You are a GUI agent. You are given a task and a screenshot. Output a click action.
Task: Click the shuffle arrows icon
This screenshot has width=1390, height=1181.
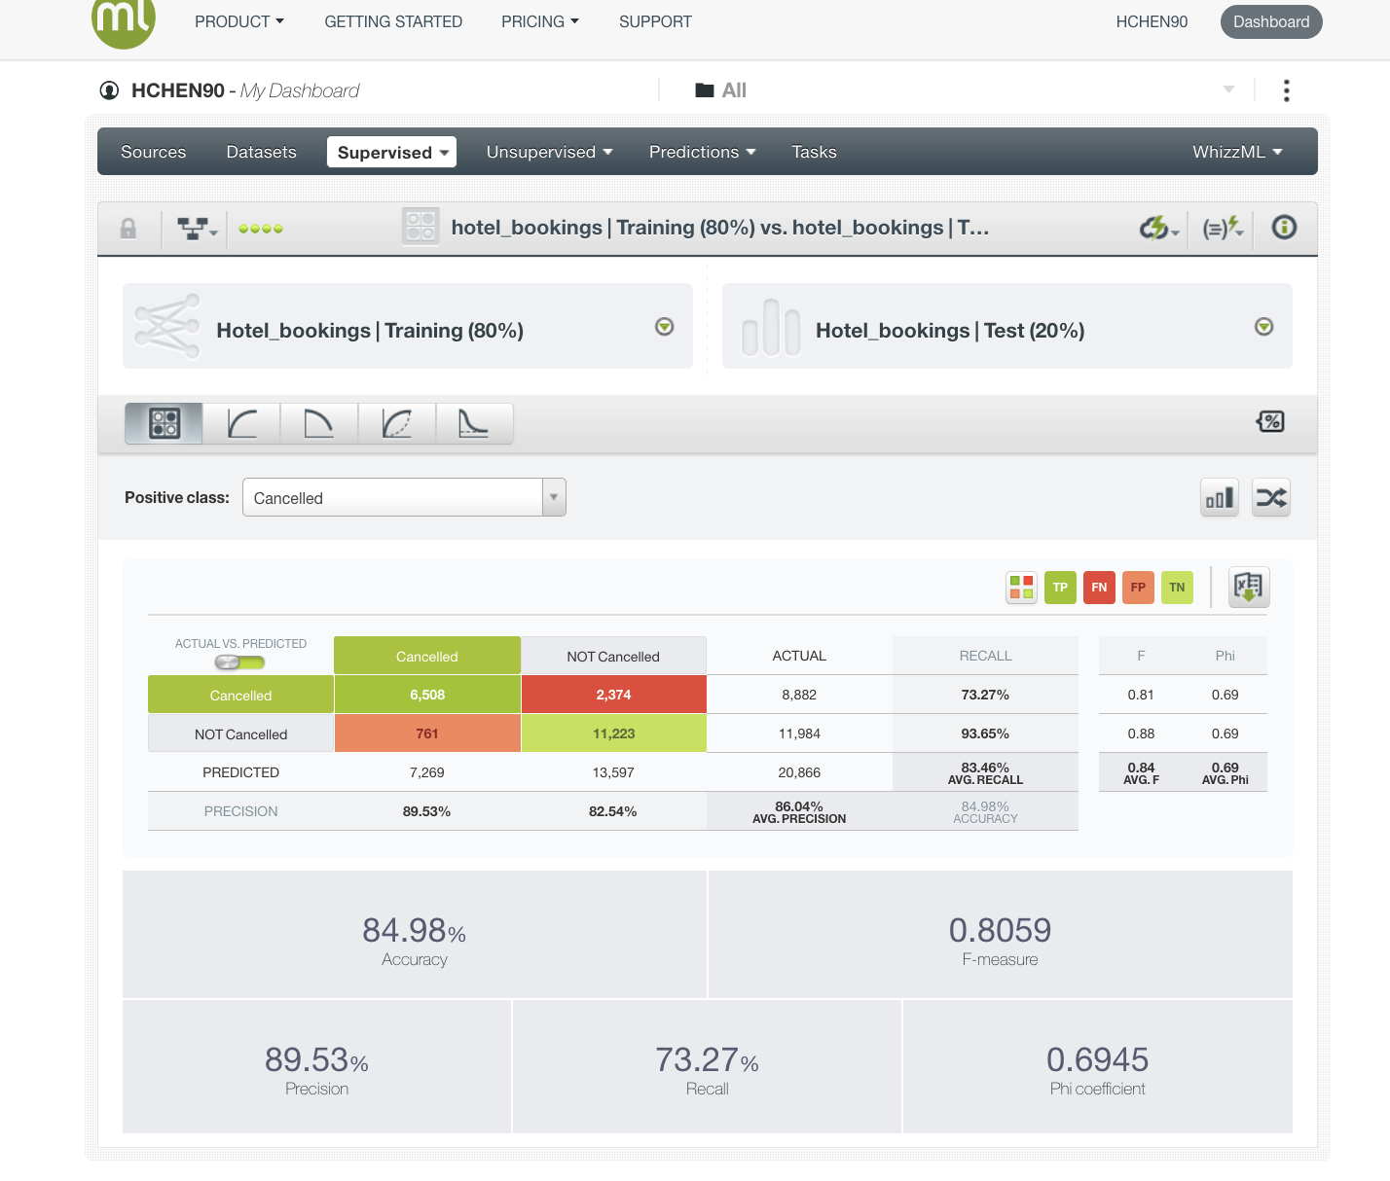pyautogui.click(x=1270, y=498)
